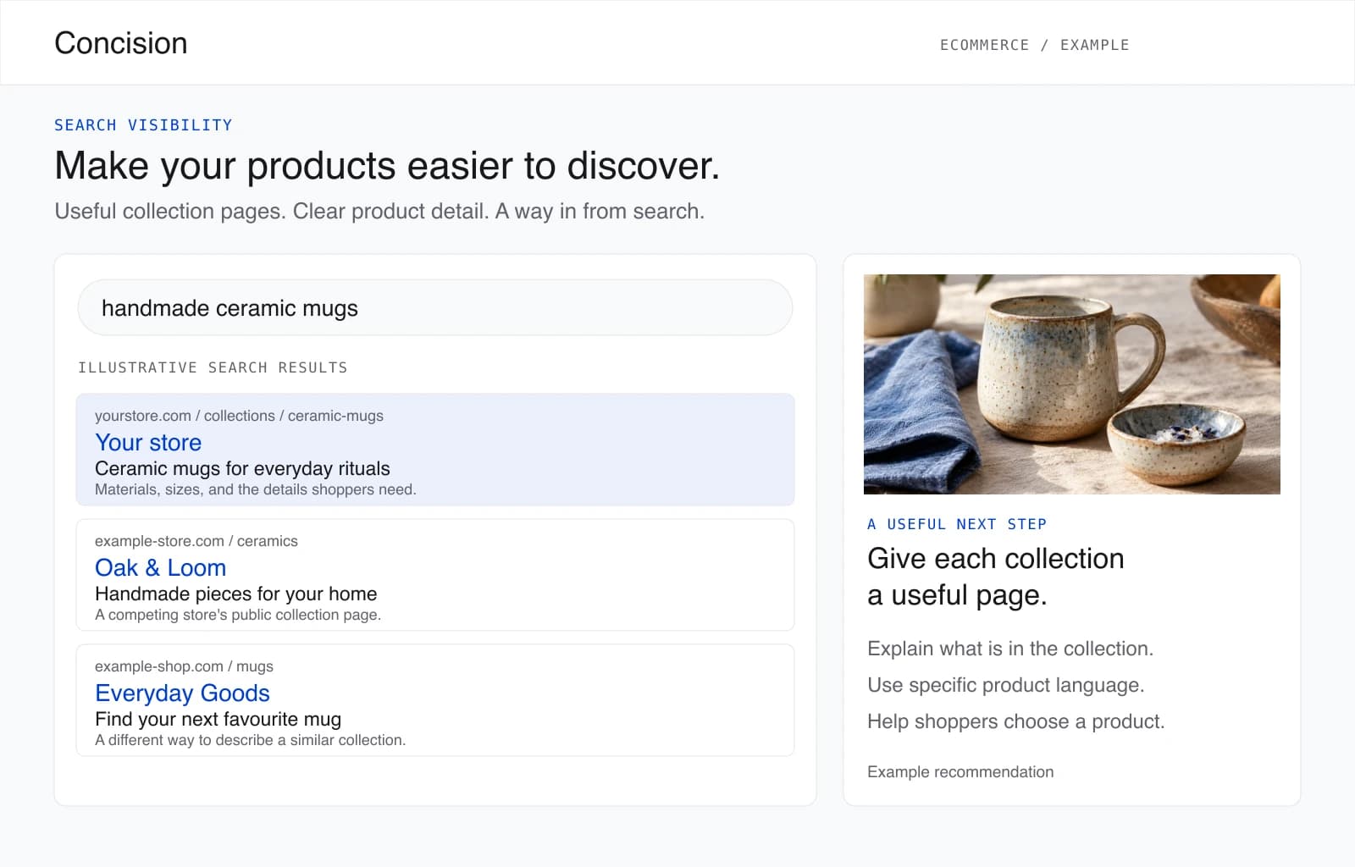Viewport: 1355px width, 867px height.
Task: Select the Find your next favourite mug title
Action: (218, 719)
